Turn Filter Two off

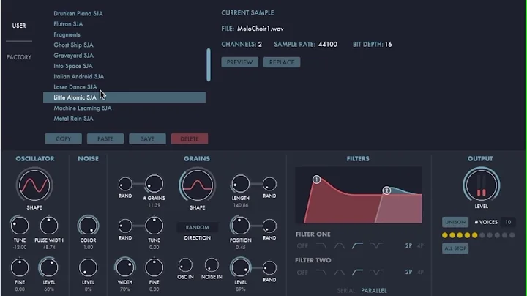click(x=302, y=273)
